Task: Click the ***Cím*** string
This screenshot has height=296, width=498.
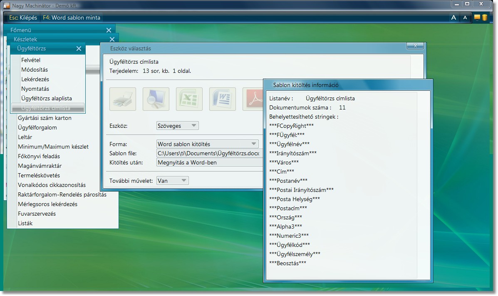Action: click(x=282, y=172)
